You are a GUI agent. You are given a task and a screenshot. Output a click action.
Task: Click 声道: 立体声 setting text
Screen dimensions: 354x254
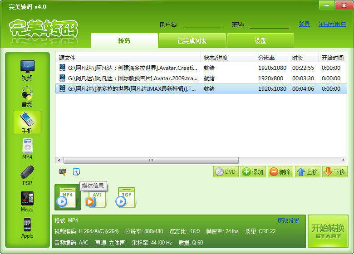click(110, 243)
